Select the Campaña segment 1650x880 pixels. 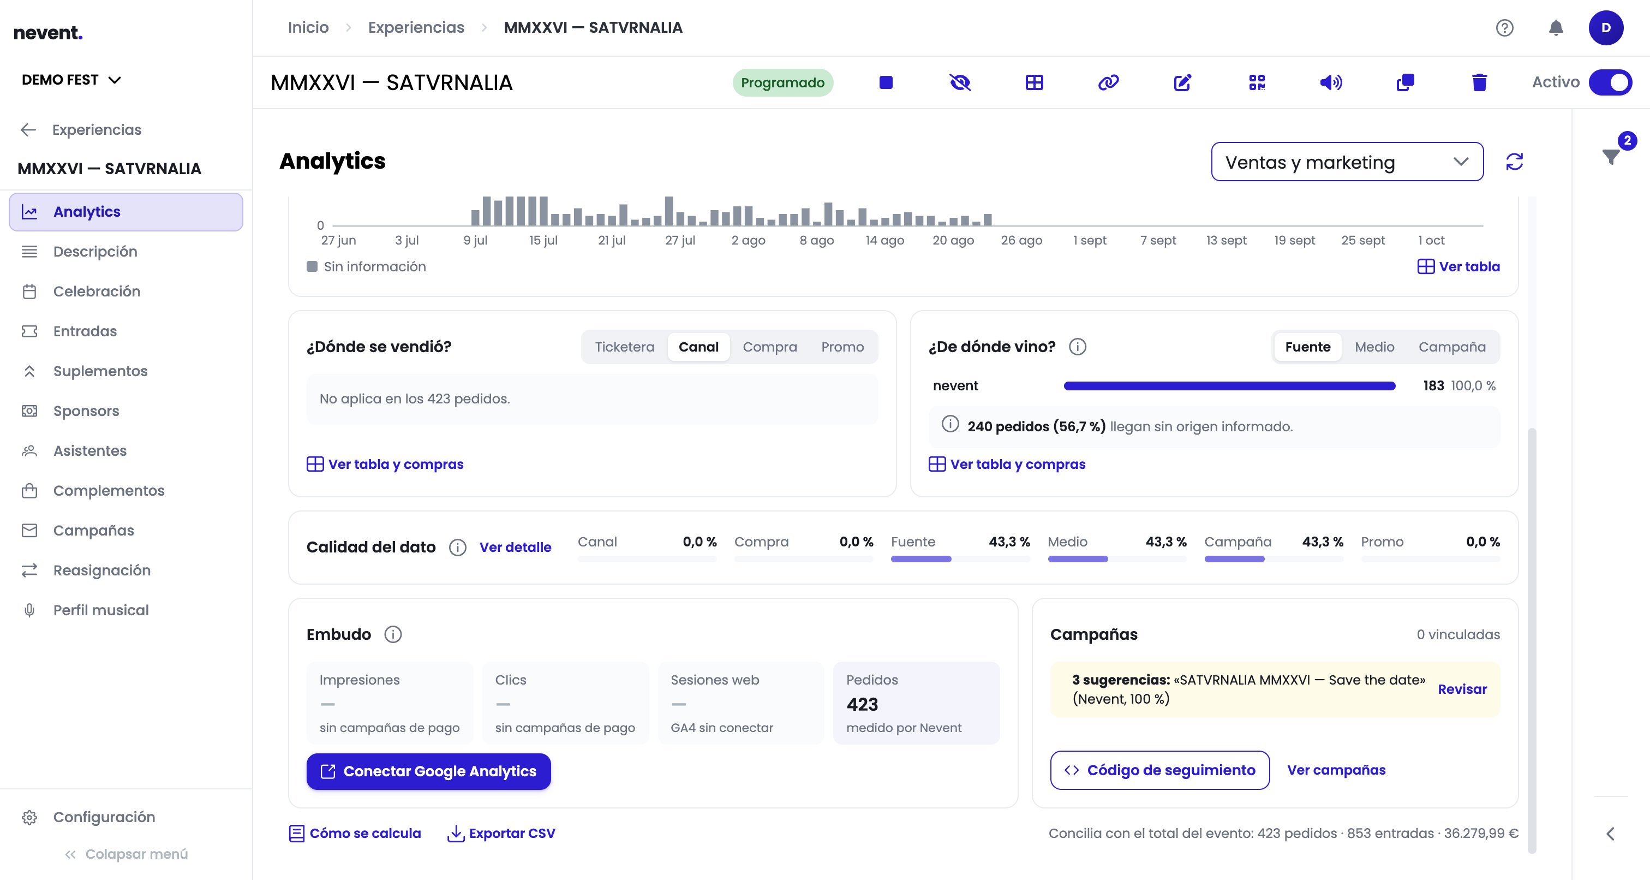pyautogui.click(x=1451, y=347)
